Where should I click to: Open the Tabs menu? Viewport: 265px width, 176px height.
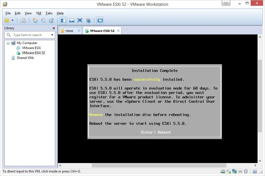click(49, 13)
